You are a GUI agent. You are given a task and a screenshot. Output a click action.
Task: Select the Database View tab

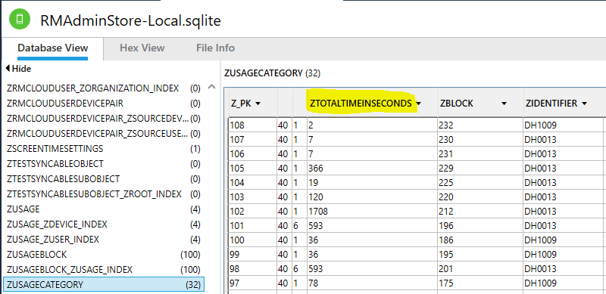(x=53, y=48)
